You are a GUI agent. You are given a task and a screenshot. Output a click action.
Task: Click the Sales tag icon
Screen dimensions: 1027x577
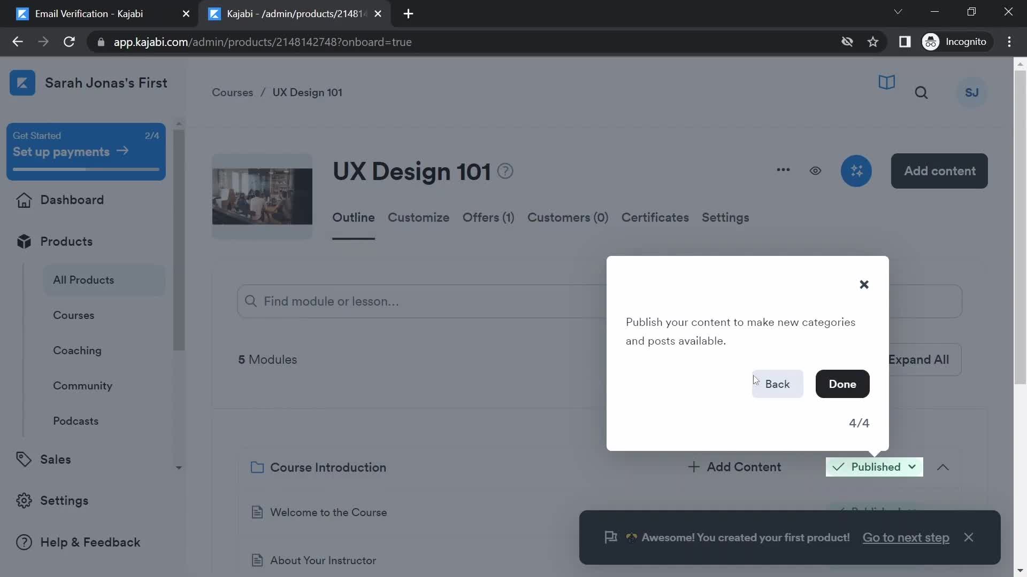coord(24,459)
